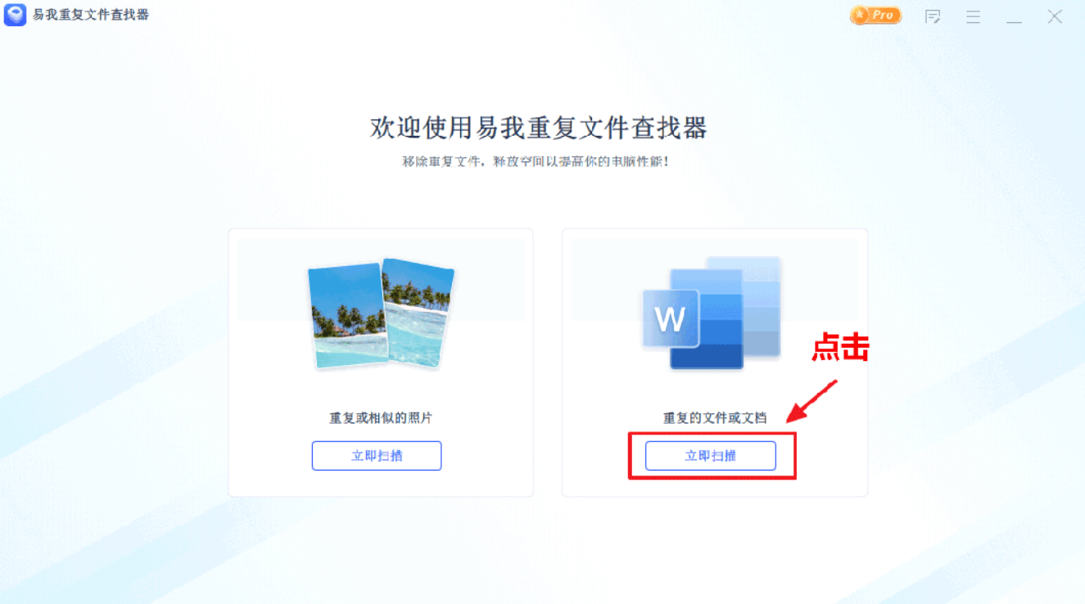
Task: Click the app logo in title bar
Action: tap(15, 15)
